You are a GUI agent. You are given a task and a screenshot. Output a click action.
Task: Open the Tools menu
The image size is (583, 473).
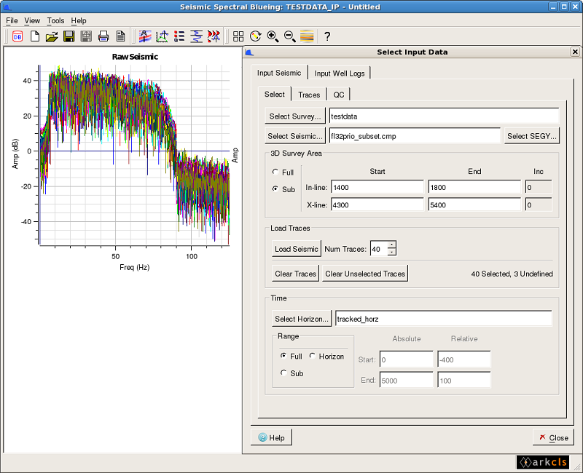point(55,20)
